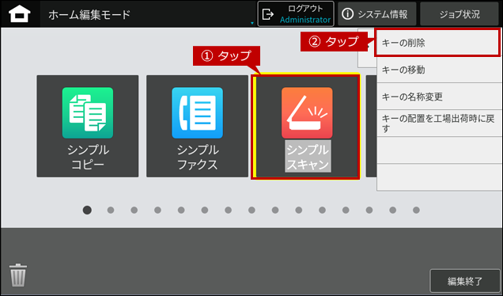The height and width of the screenshot is (296, 503).
Task: Select キーの配置を工場出荷時に戻す option
Action: (439, 123)
